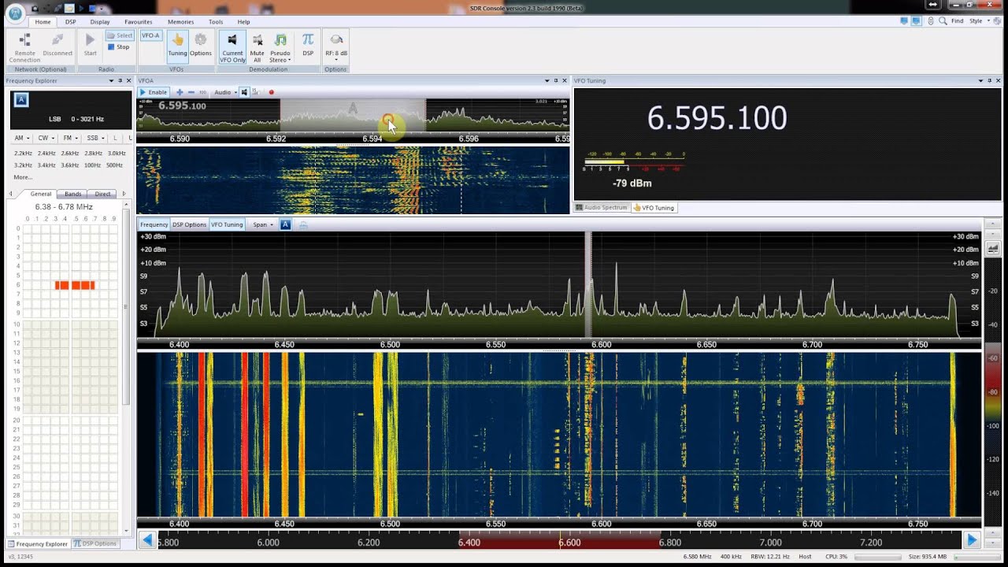Stop the radio with the Stop button
Viewport: 1008px width, 567px height.
(119, 46)
